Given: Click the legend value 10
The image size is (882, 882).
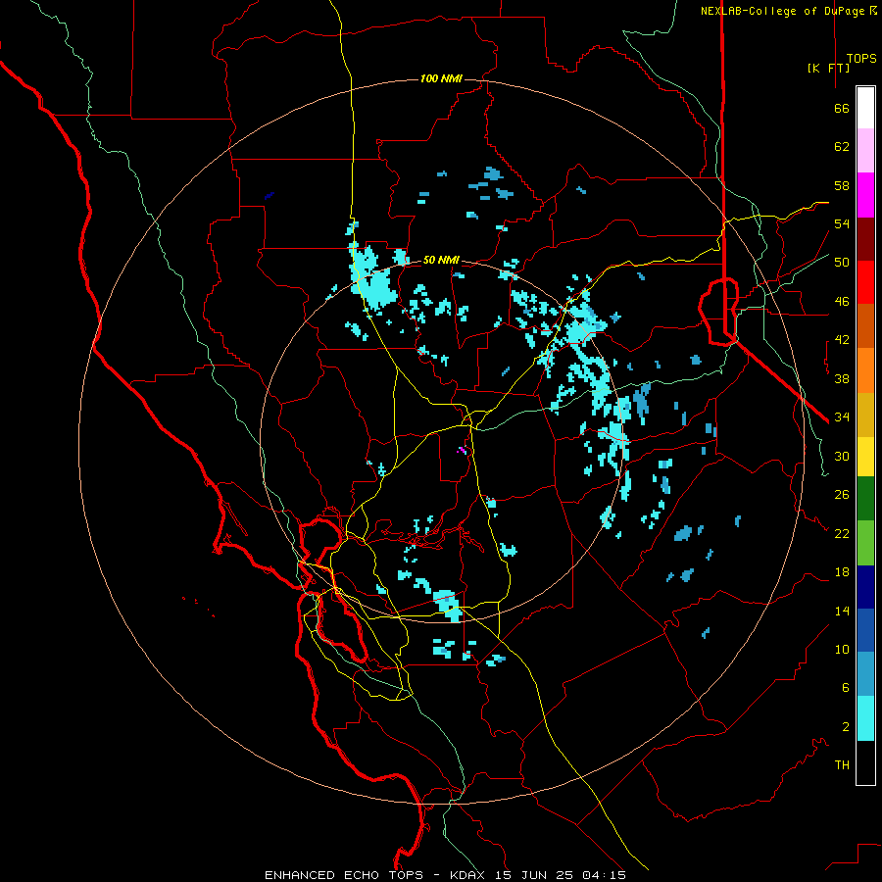Looking at the screenshot, I should (x=842, y=650).
